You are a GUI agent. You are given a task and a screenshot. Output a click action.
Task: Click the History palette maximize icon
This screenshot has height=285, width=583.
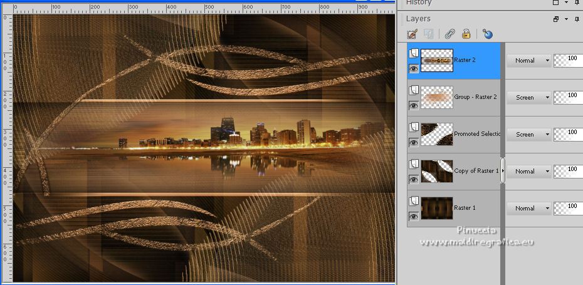click(556, 3)
